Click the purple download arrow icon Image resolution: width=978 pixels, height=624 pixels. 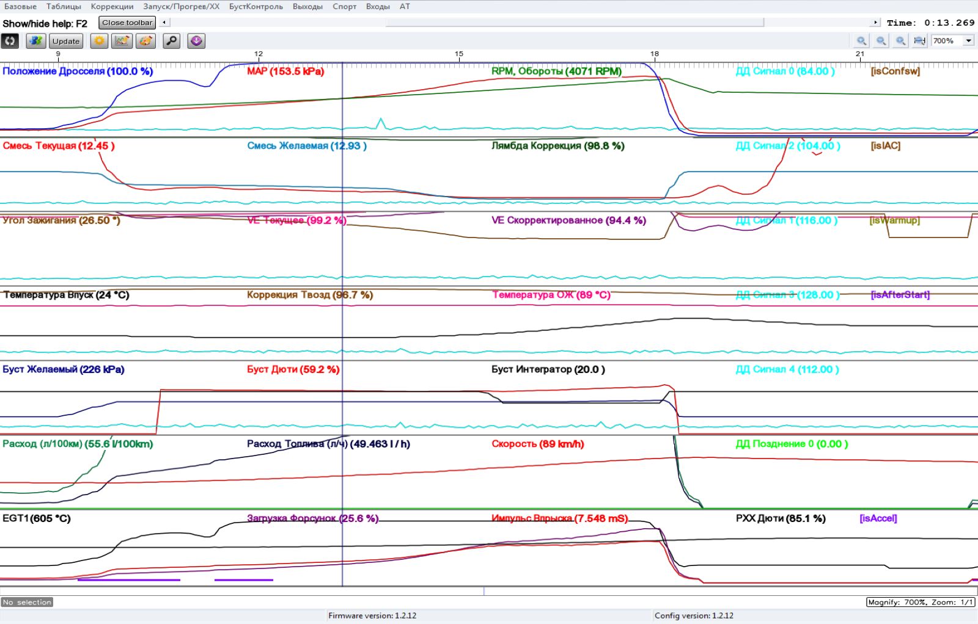click(196, 41)
